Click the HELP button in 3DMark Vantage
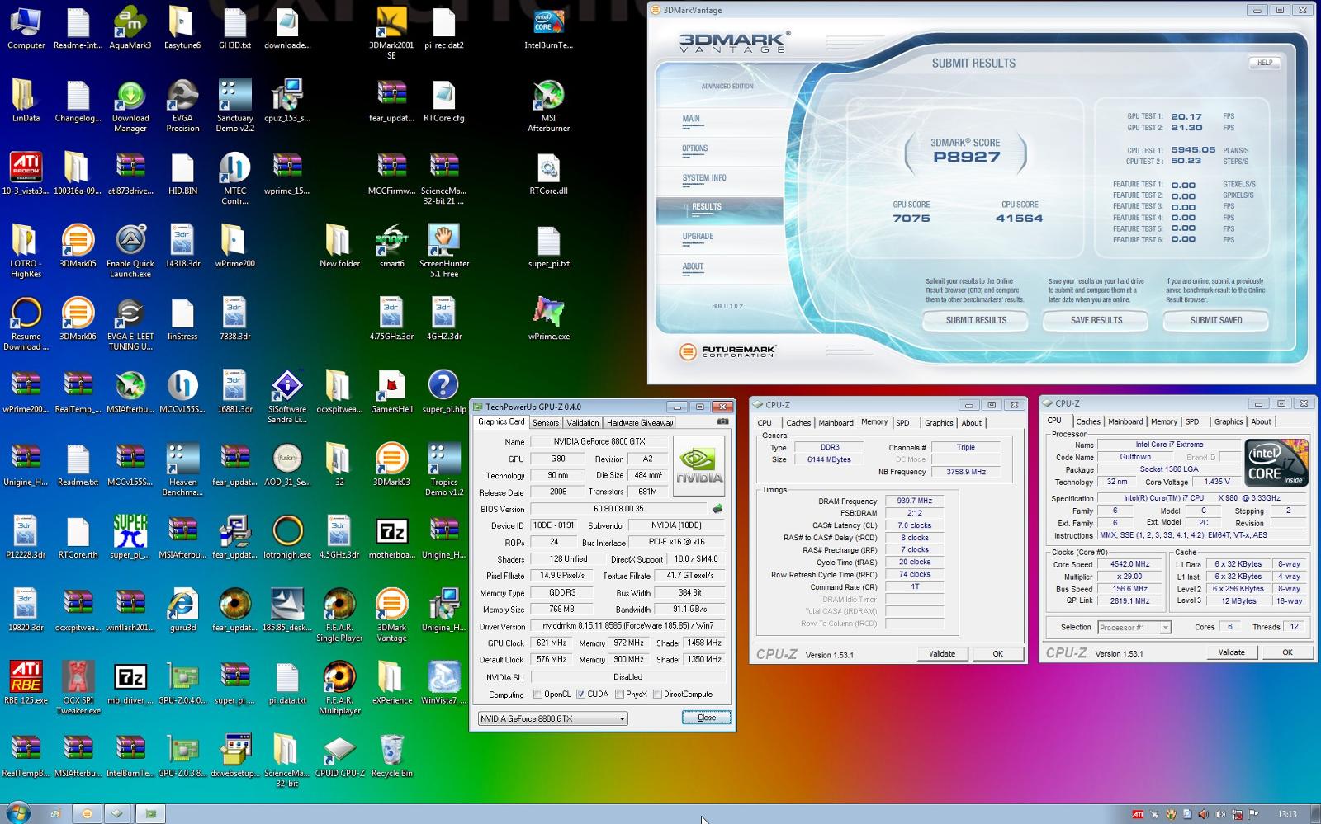Viewport: 1321px width, 824px height. click(x=1265, y=63)
